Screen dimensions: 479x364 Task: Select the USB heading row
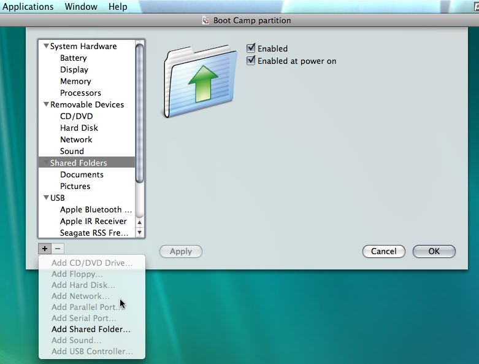coord(86,198)
